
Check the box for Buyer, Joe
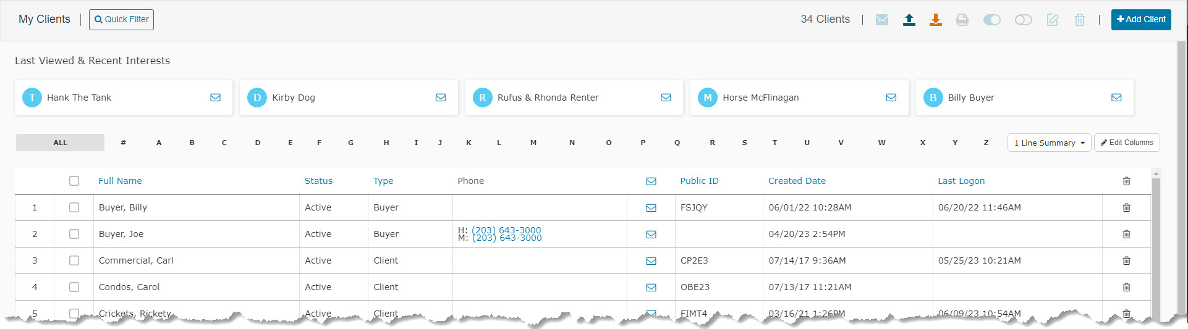[x=74, y=234]
